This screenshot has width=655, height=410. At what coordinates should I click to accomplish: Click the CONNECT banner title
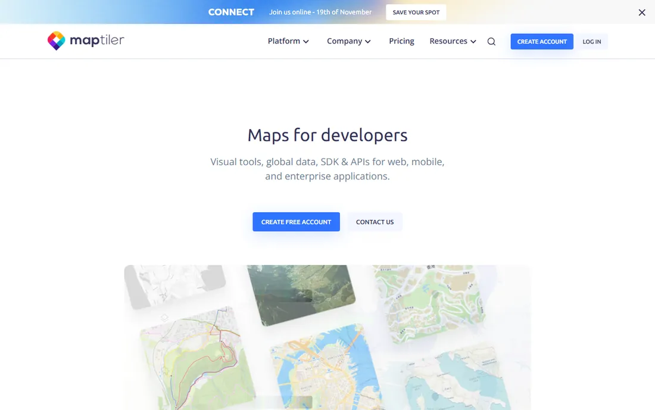click(231, 12)
